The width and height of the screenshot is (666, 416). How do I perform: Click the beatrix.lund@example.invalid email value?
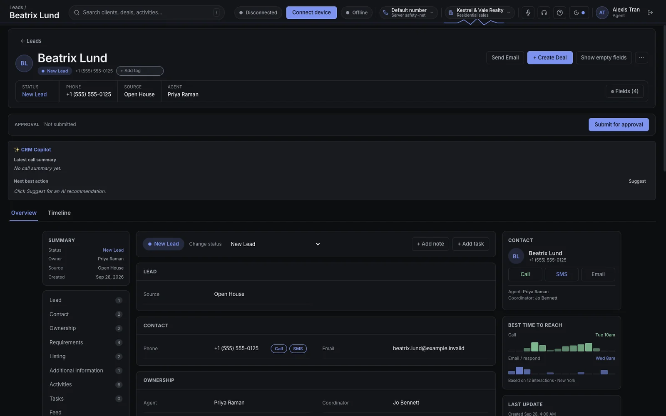tap(429, 349)
